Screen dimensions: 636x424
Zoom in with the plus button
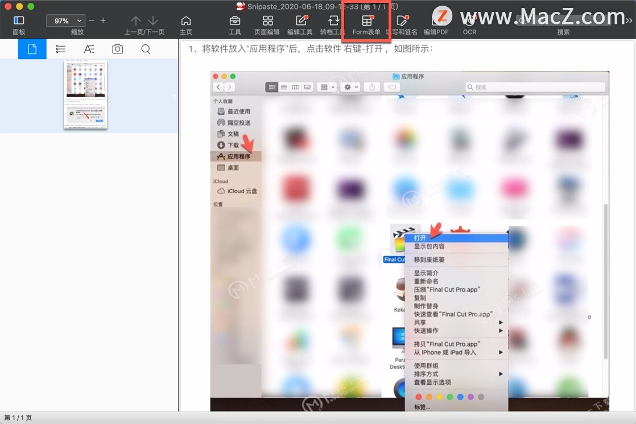(x=103, y=20)
